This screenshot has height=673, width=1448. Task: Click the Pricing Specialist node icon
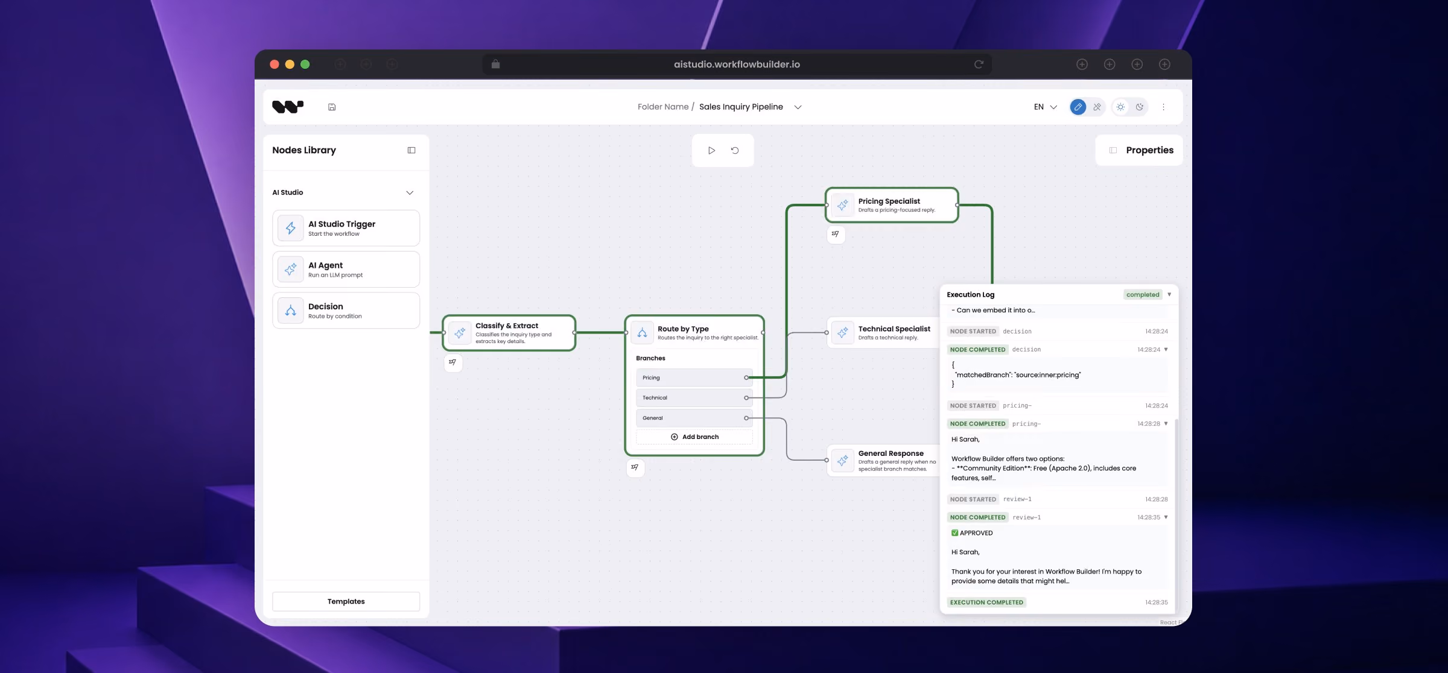tap(842, 205)
